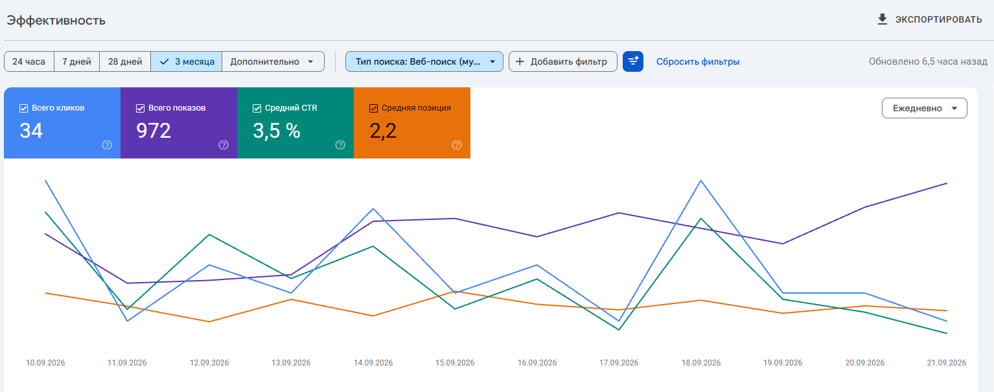Select the 24 часа range tab
The width and height of the screenshot is (994, 392).
pos(29,61)
